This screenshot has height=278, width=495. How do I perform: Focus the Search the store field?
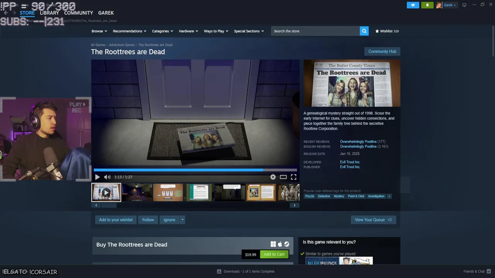(x=316, y=31)
